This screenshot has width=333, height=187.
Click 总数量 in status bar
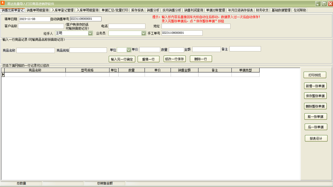[x=21, y=183]
